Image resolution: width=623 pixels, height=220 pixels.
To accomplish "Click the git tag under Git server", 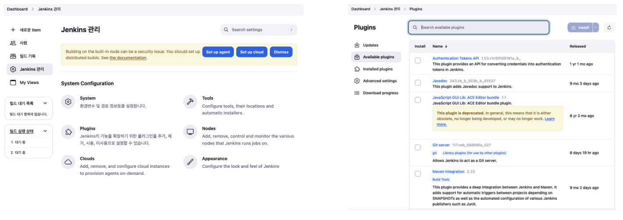I will point(435,153).
